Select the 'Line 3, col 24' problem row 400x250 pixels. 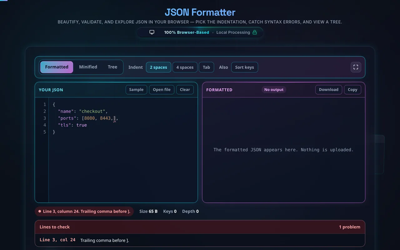(200, 240)
